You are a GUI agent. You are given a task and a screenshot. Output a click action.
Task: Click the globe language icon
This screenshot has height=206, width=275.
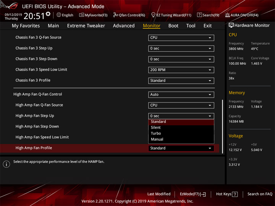59,15
